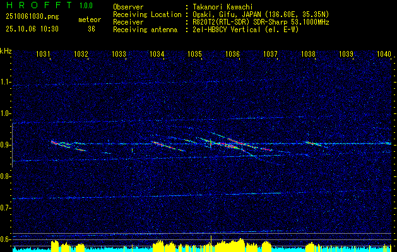Click the version number 1.0.0
397x252 pixels.
point(86,6)
